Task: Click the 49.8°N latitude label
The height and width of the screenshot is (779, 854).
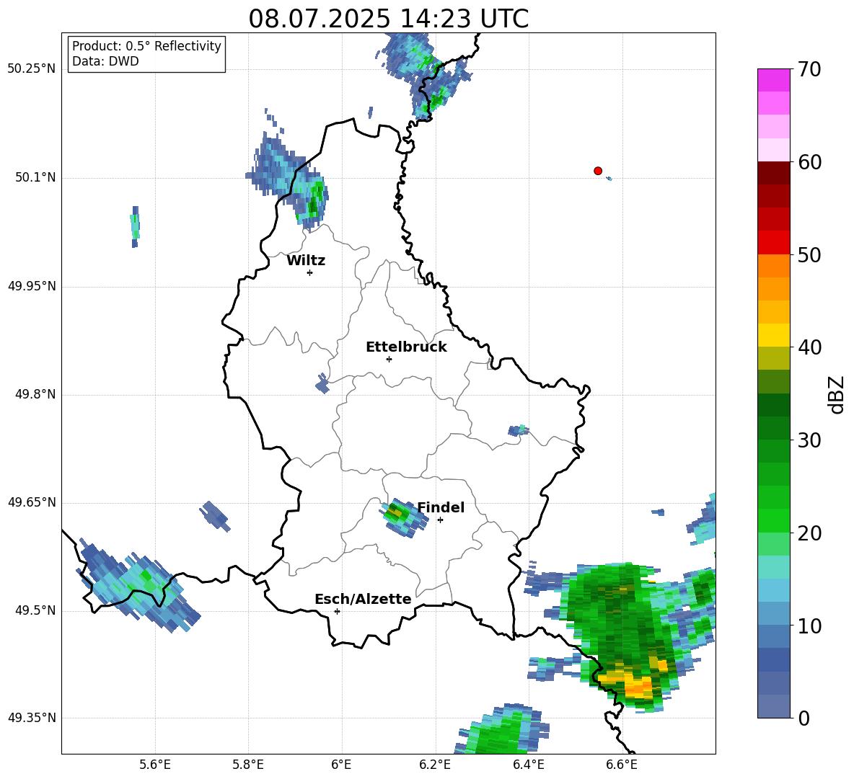Action: tap(35, 394)
